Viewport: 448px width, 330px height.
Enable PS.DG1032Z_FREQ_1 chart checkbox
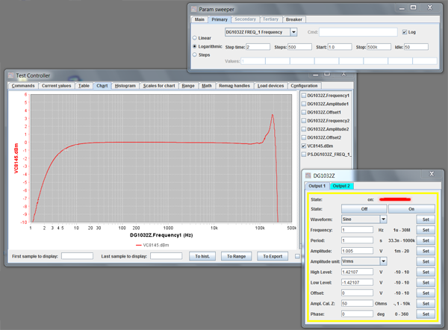[x=304, y=155]
